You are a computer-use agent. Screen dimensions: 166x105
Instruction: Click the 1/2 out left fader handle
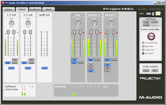point(8,32)
